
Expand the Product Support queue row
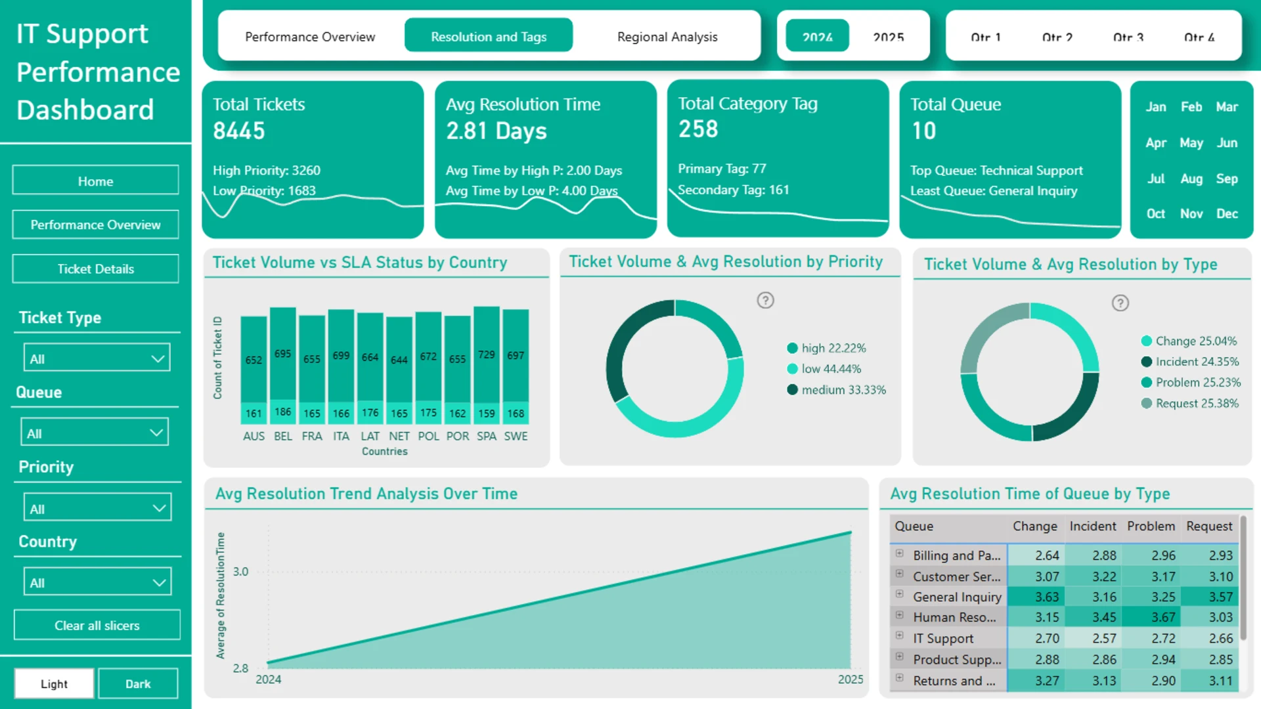899,657
